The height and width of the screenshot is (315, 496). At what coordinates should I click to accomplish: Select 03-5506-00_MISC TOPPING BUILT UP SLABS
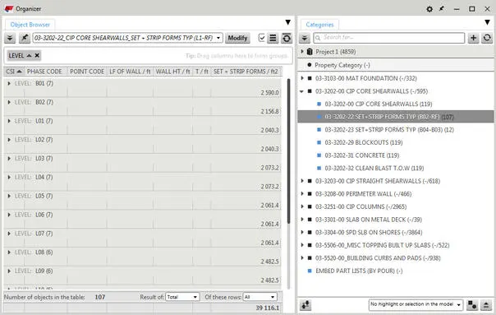click(382, 245)
